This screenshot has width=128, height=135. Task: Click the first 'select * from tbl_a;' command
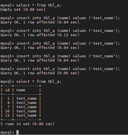[x=39, y=5]
